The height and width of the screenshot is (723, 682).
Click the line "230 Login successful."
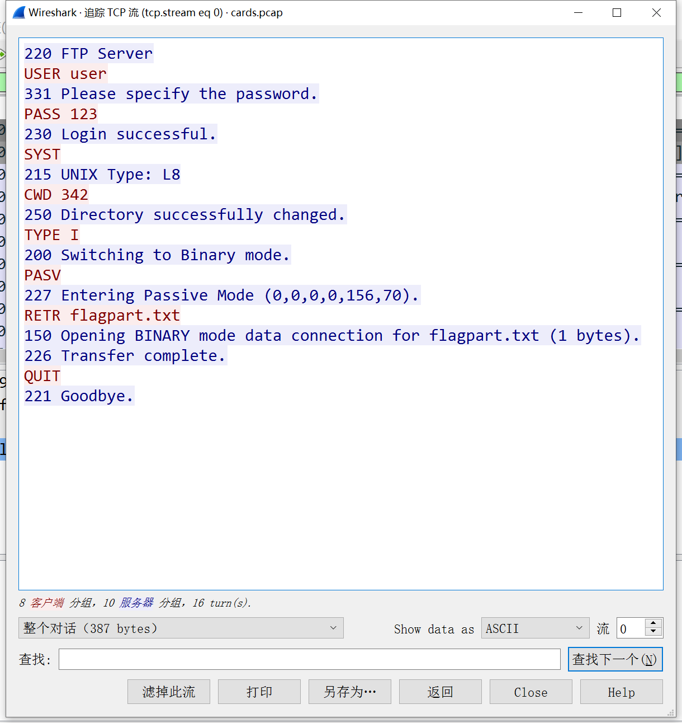click(x=120, y=134)
